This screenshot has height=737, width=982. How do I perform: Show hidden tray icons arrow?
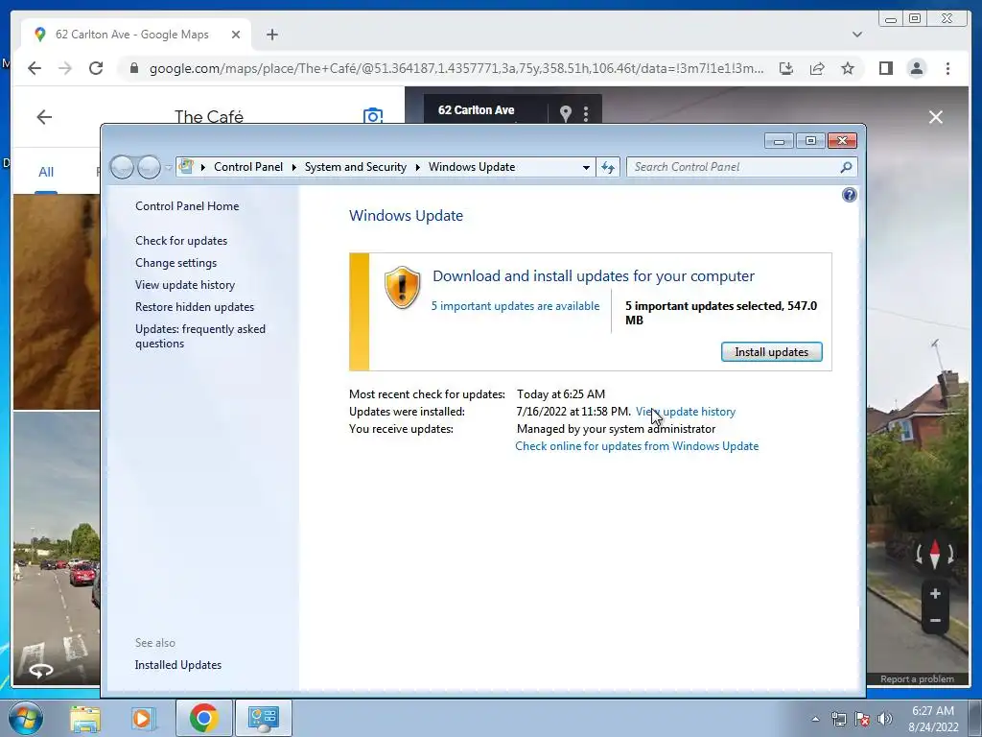pyautogui.click(x=815, y=719)
